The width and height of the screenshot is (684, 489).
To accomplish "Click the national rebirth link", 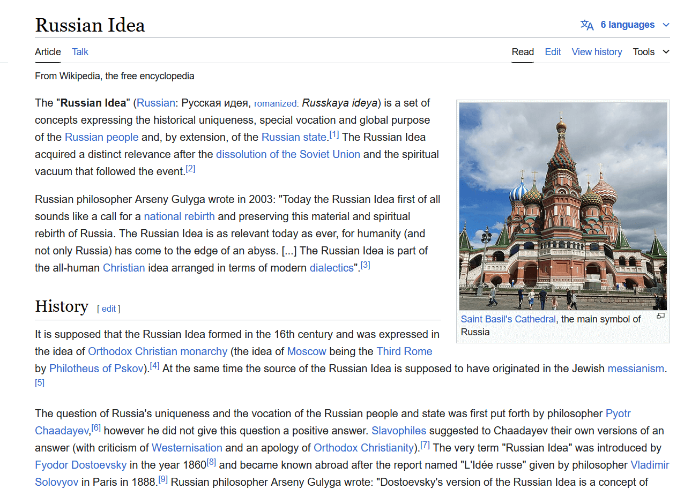I will pos(179,216).
